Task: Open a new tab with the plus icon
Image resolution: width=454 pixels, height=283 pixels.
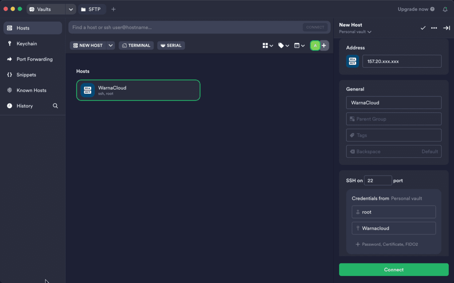Action: tap(113, 9)
